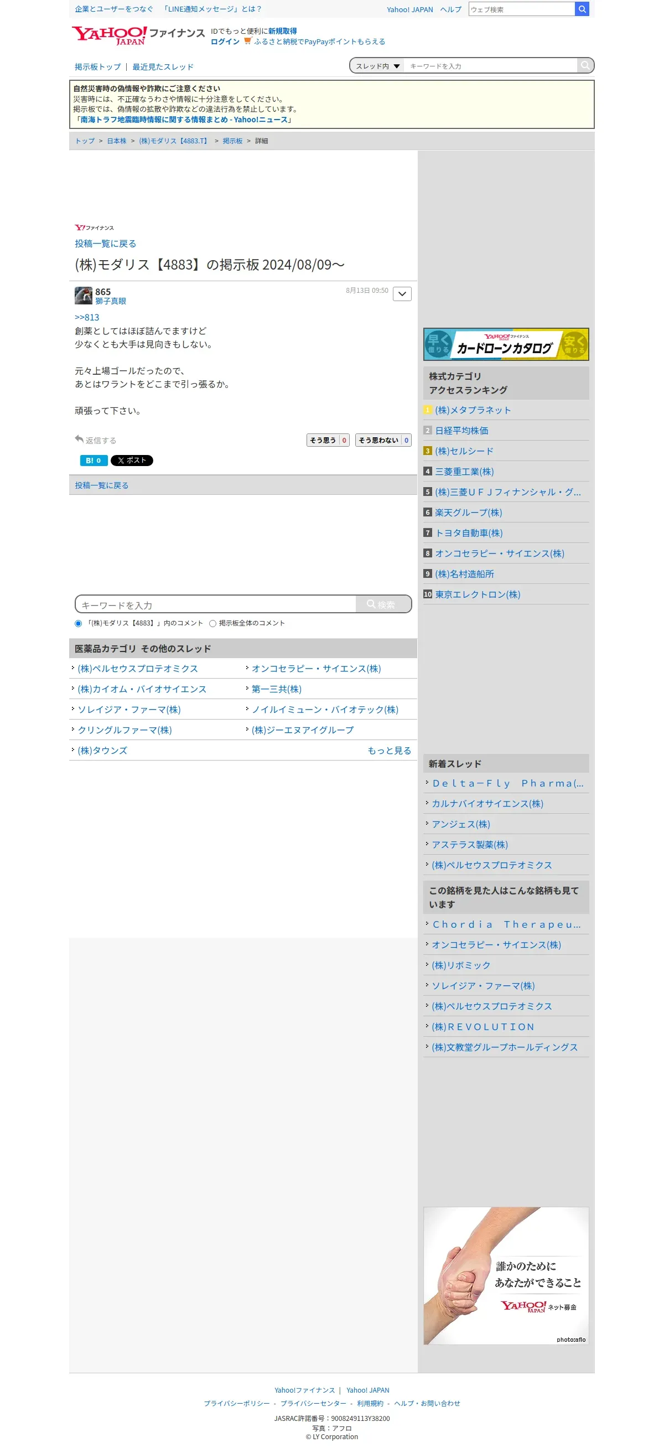Click the bottom 投稿一覧に戻る link
664x1453 pixels.
point(101,485)
